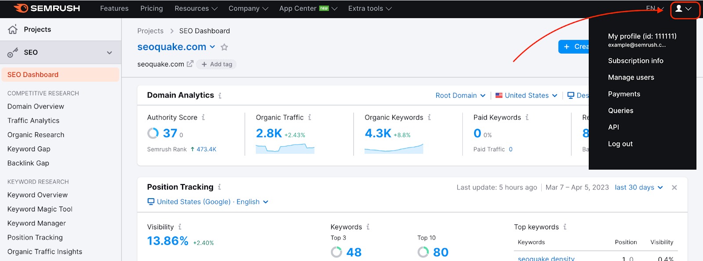Open Keyword Magic Tool
This screenshot has height=261, width=703.
[40, 209]
